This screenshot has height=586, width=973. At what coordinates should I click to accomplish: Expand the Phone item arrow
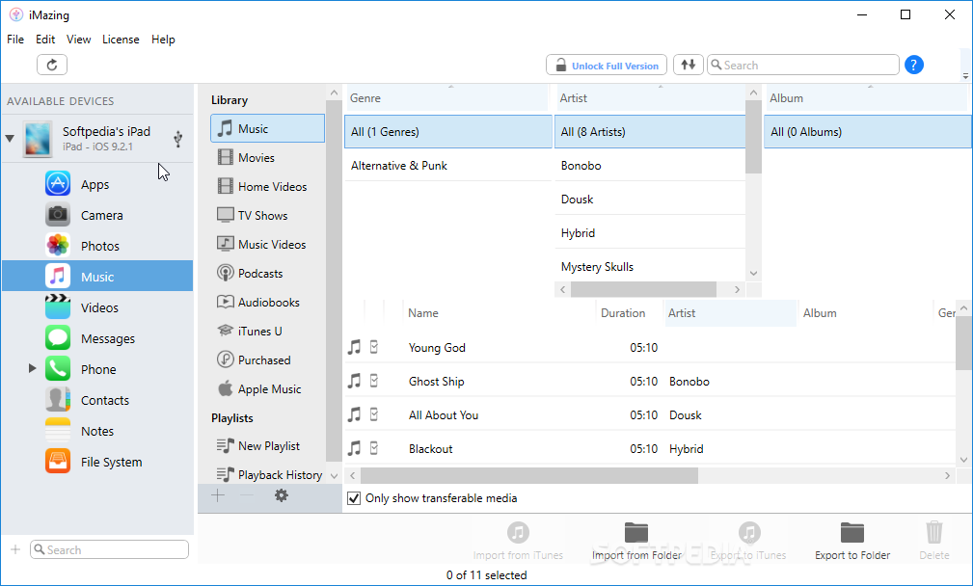32,368
